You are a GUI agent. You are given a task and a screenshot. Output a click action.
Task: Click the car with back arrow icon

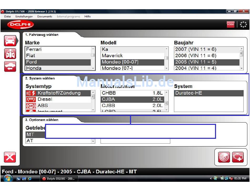[10, 66]
